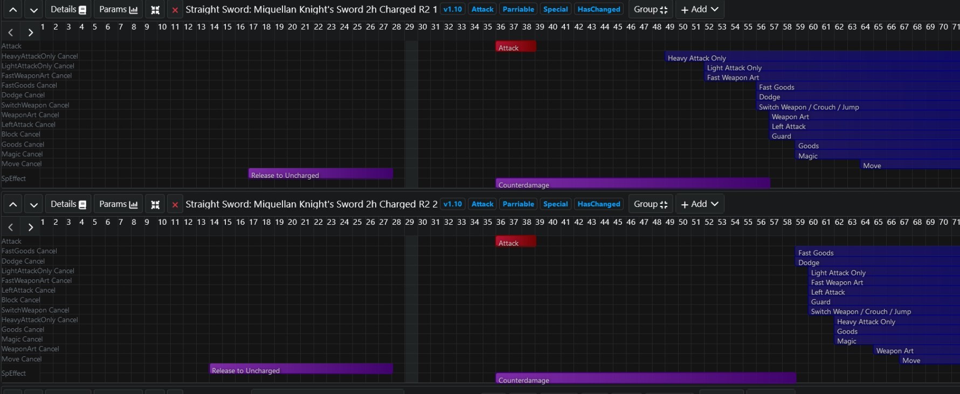Remove the Charged R2 1 animation panel

[x=175, y=10]
